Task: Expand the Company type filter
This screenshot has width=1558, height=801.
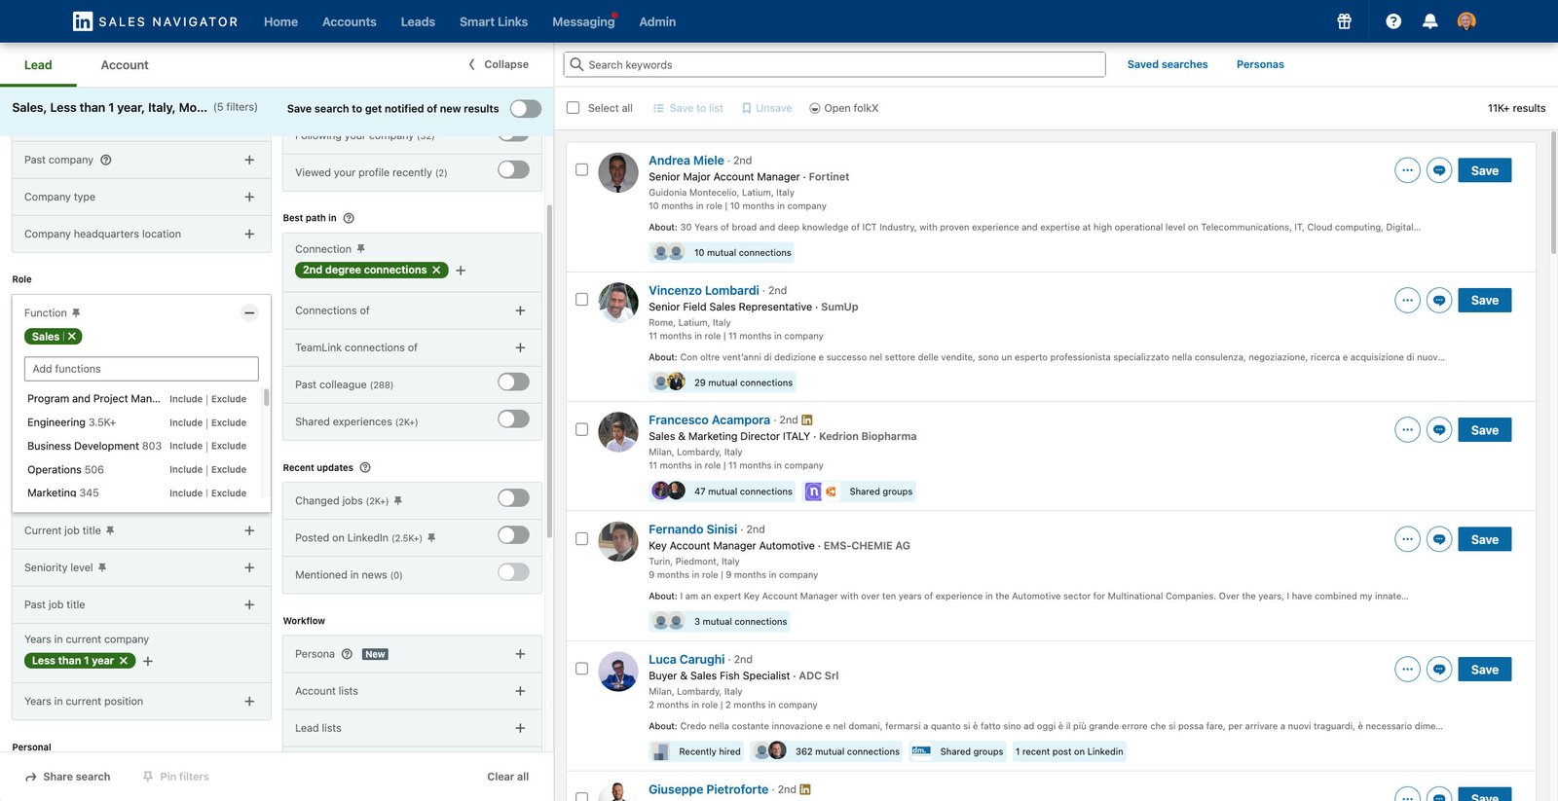Action: click(x=249, y=197)
